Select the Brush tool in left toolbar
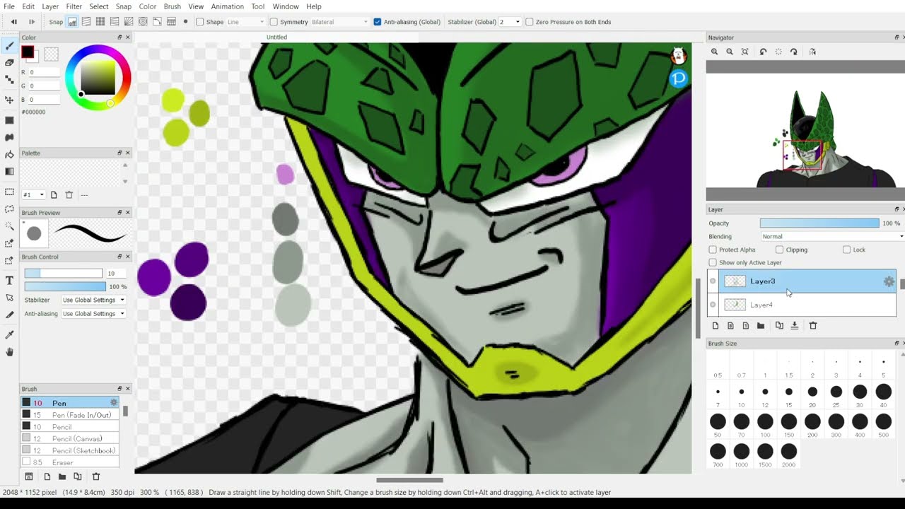Viewport: 905px width, 509px height. pos(9,45)
